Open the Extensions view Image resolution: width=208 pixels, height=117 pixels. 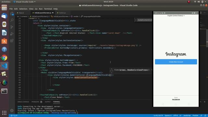pyautogui.click(x=12, y=40)
